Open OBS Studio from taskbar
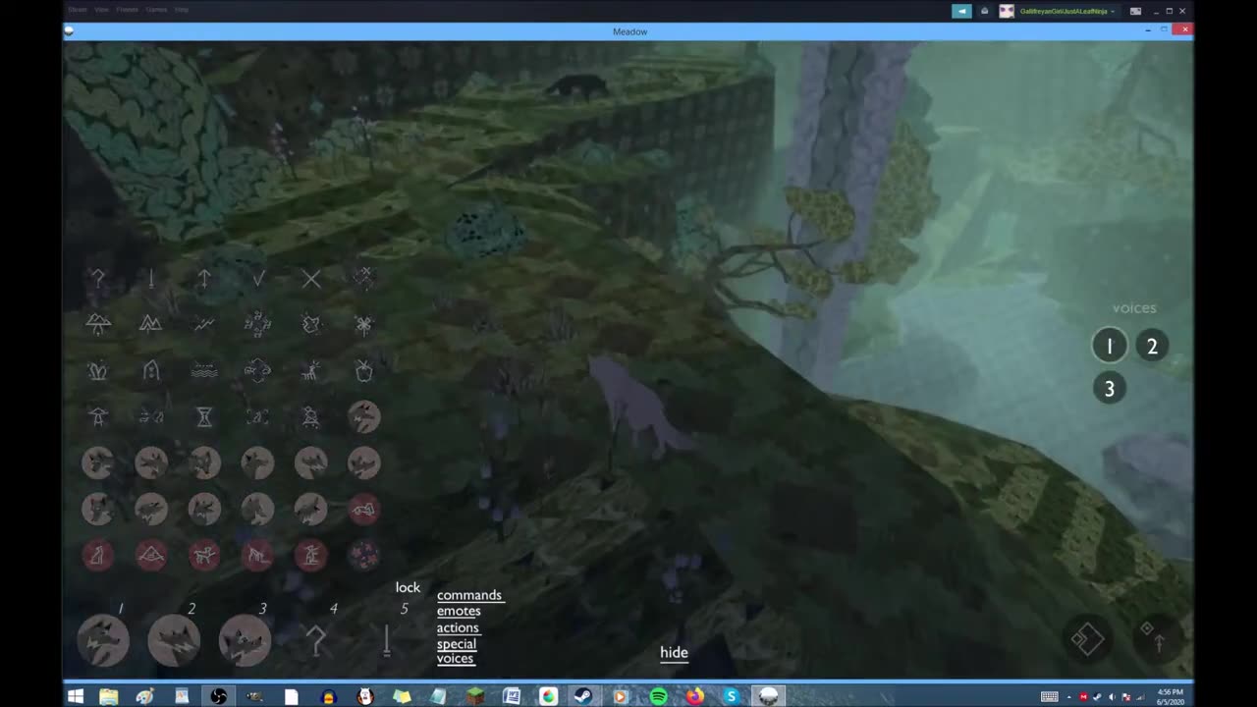The height and width of the screenshot is (707, 1257). click(x=219, y=696)
